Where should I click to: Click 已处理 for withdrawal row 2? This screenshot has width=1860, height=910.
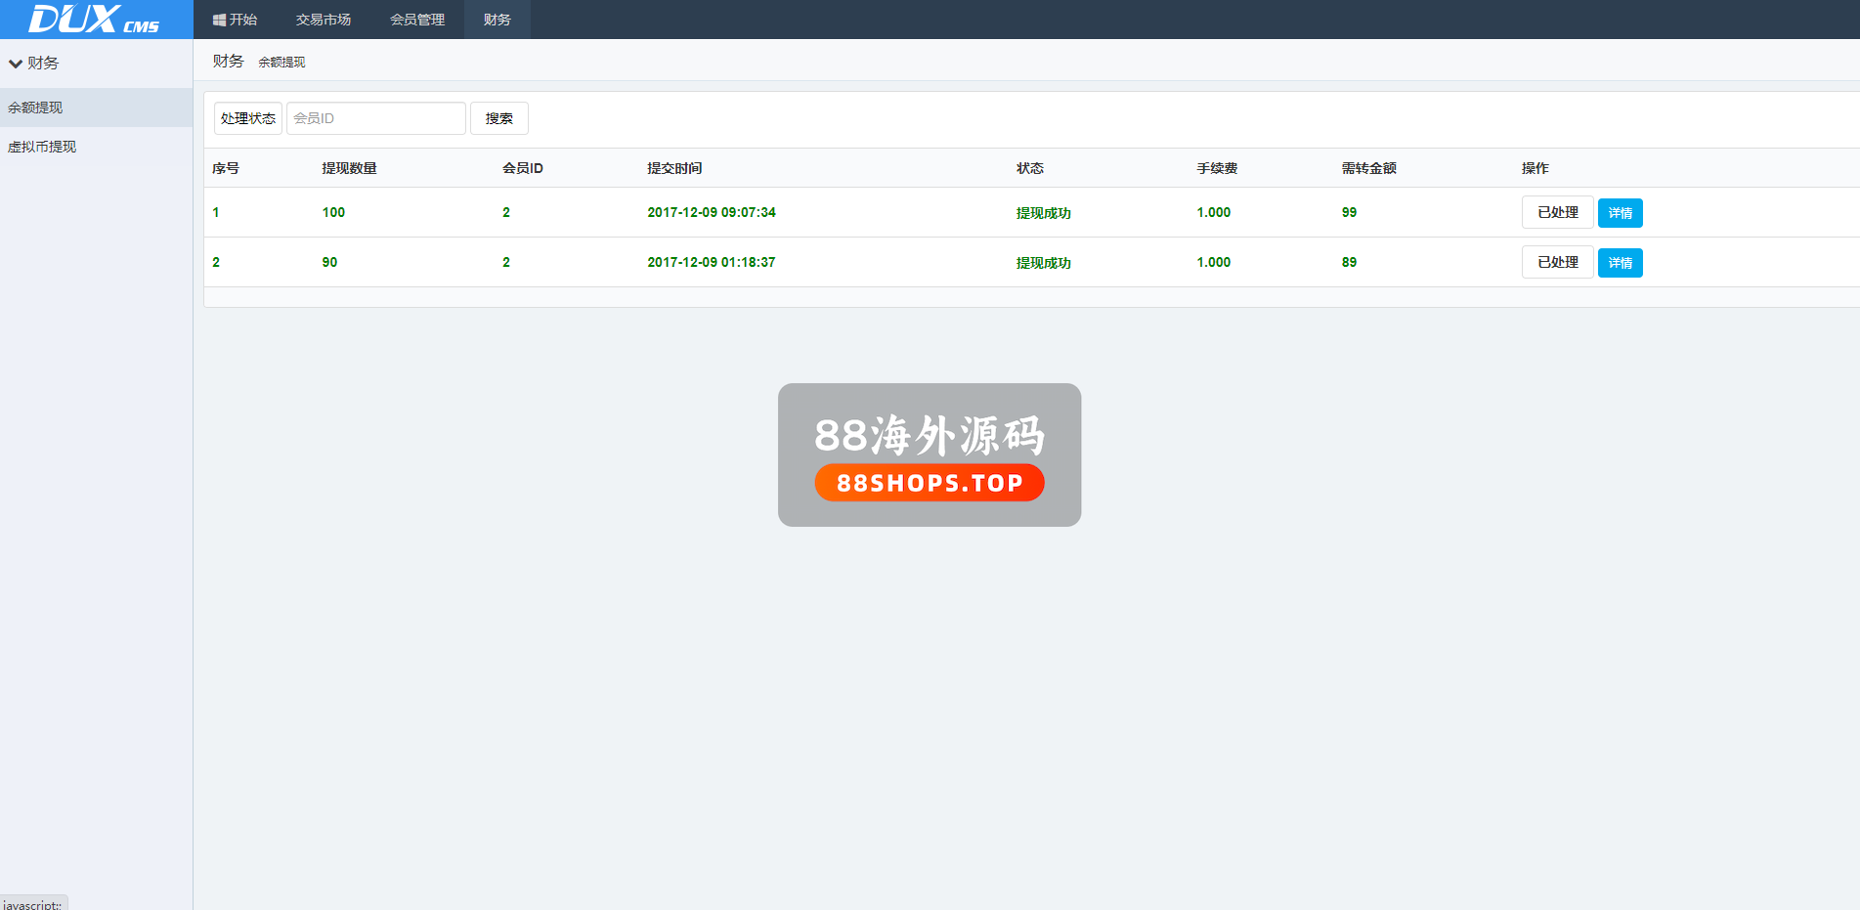(1557, 262)
